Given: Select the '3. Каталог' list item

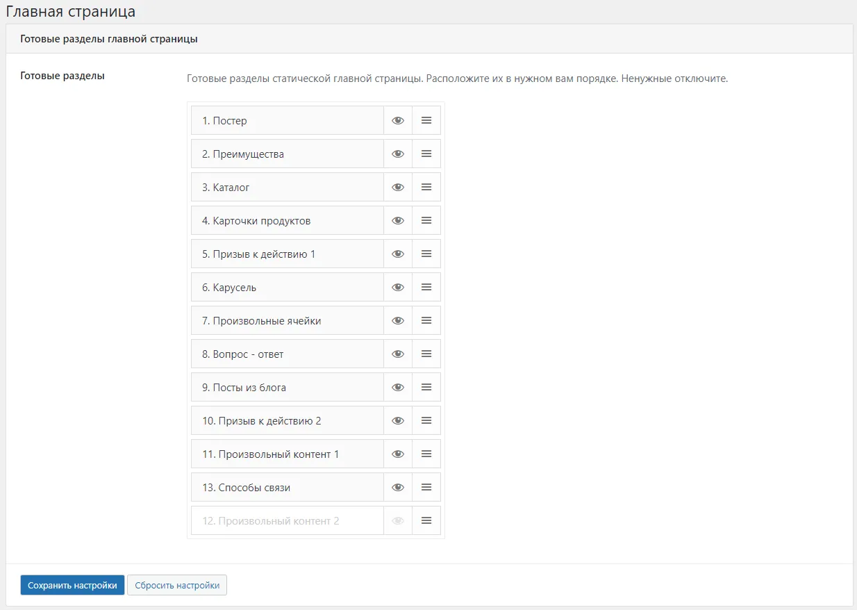Looking at the screenshot, I should (288, 187).
